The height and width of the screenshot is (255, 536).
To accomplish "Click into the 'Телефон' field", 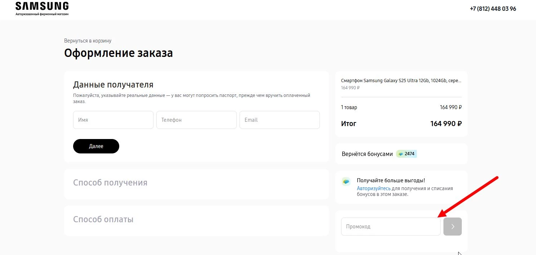I will coord(196,120).
